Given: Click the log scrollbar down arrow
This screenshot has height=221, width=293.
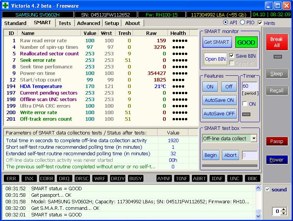Looking at the screenshot, I should click(258, 216).
